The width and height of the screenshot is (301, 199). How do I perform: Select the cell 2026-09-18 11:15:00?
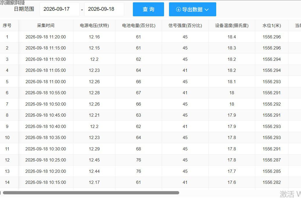(46, 48)
